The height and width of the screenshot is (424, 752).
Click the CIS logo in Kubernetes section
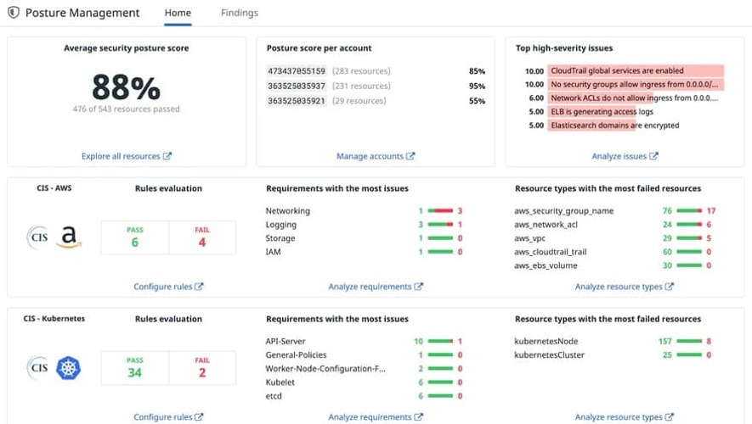click(37, 367)
